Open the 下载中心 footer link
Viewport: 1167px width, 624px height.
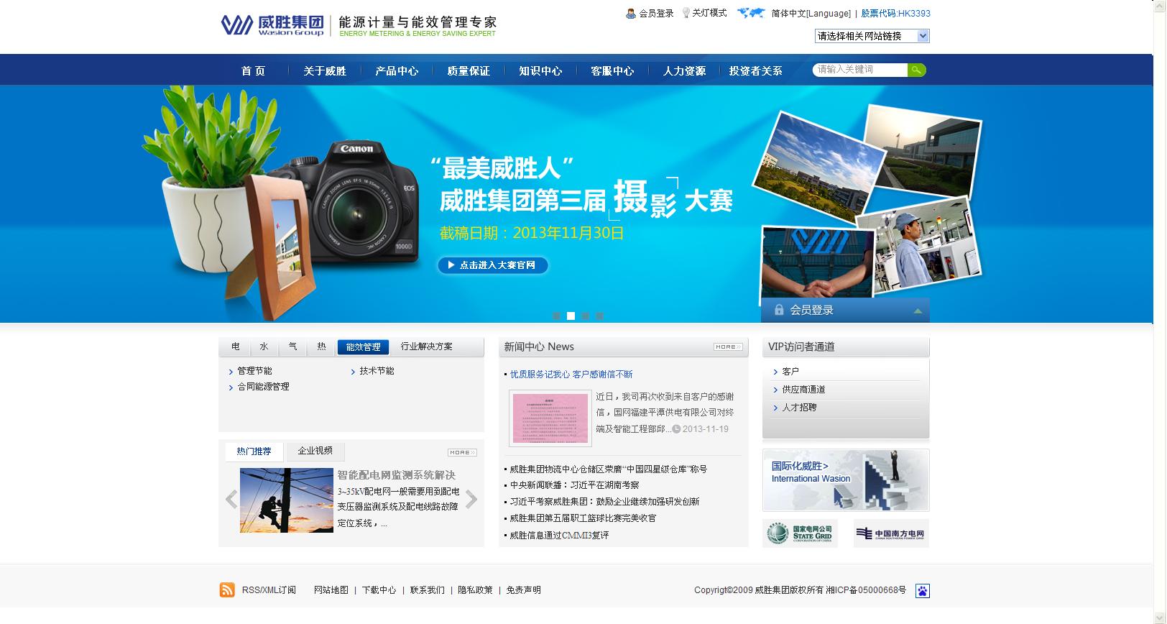click(x=379, y=590)
